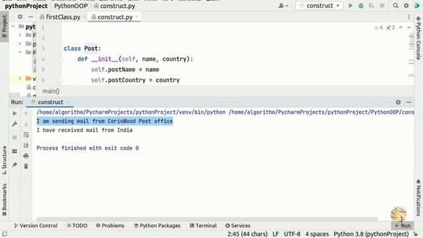Start debugging with the bug icon

pyautogui.click(x=361, y=6)
